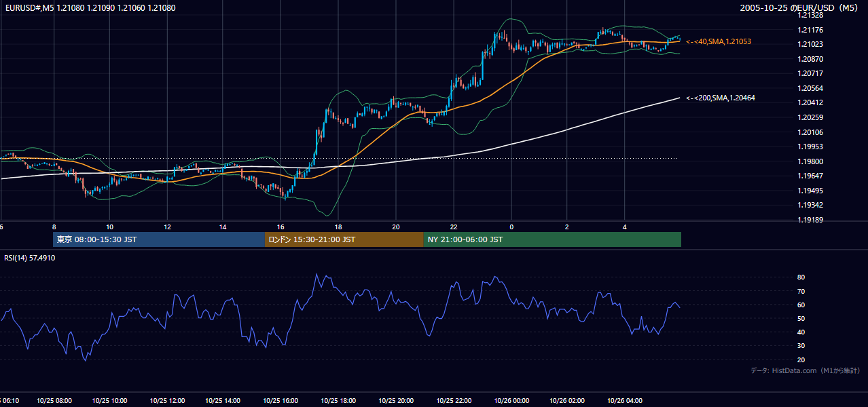The height and width of the screenshot is (407, 868).
Task: Click hour label 4 under price chart
Action: (625, 227)
